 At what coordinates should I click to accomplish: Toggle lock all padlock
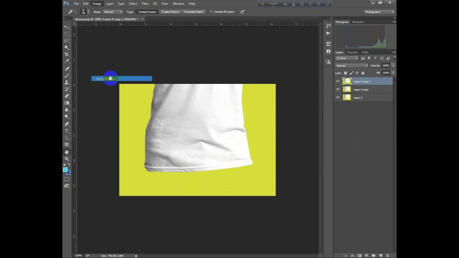363,73
